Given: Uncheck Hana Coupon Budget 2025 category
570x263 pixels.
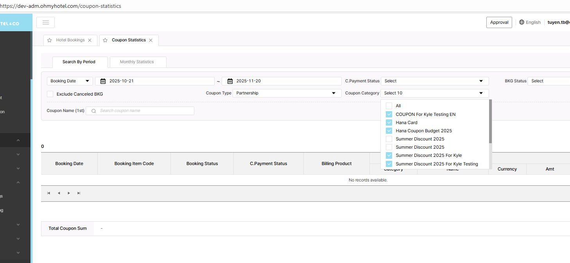Looking at the screenshot, I should pyautogui.click(x=389, y=131).
